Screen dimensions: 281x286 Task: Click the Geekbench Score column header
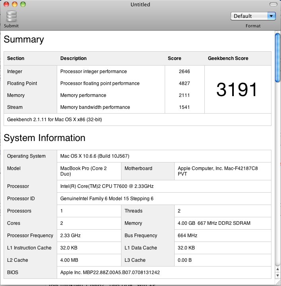tap(228, 58)
